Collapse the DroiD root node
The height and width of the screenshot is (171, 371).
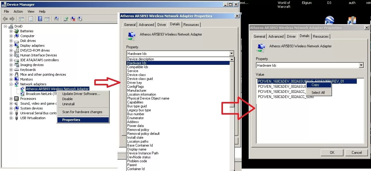tap(5, 26)
